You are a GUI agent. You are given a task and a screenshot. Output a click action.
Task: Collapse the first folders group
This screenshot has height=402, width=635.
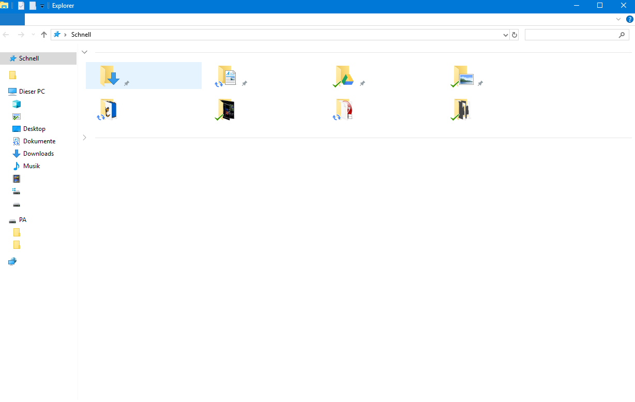tap(85, 52)
